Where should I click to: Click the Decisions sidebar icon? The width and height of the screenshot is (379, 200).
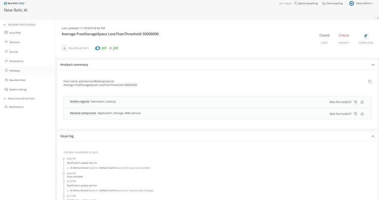click(x=6, y=42)
